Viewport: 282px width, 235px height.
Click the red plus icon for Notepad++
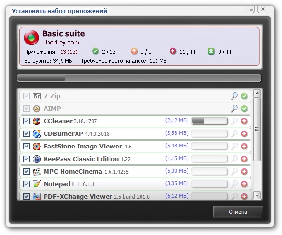(x=244, y=184)
